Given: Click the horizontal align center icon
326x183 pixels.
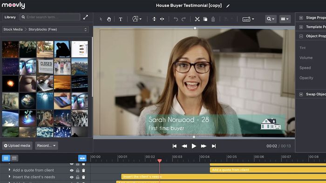Looking at the screenshot, I should tap(162, 19).
